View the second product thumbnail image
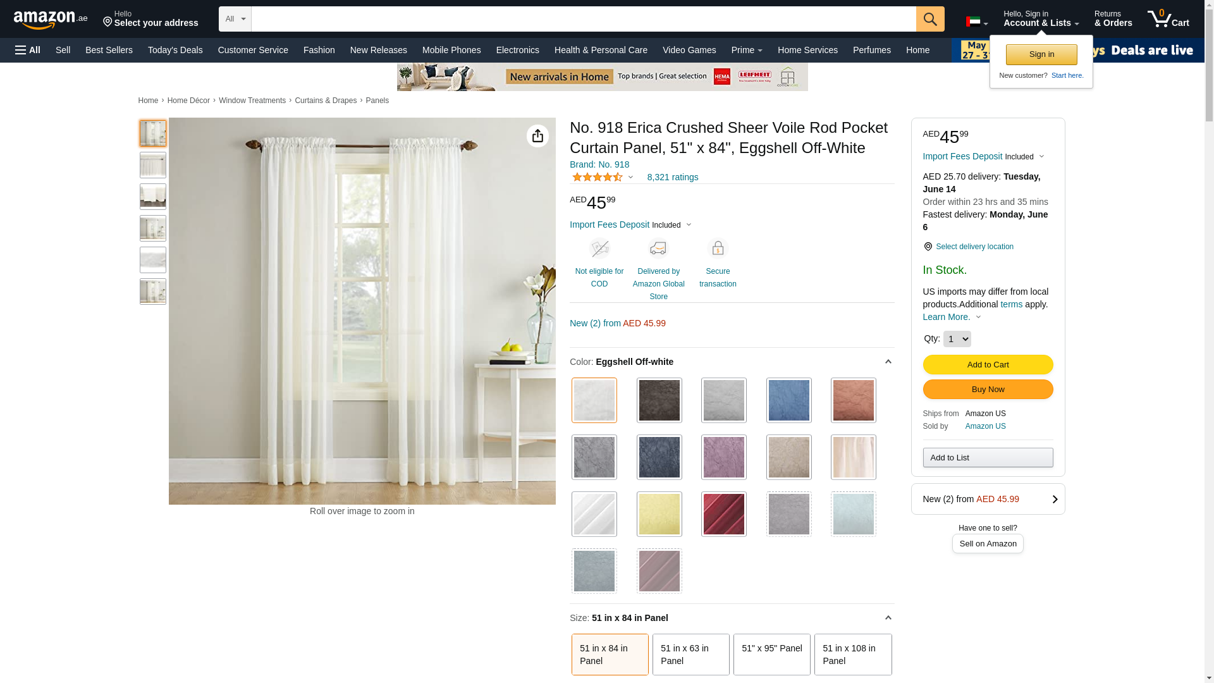Viewport: 1214px width, 683px height. pos(153,165)
